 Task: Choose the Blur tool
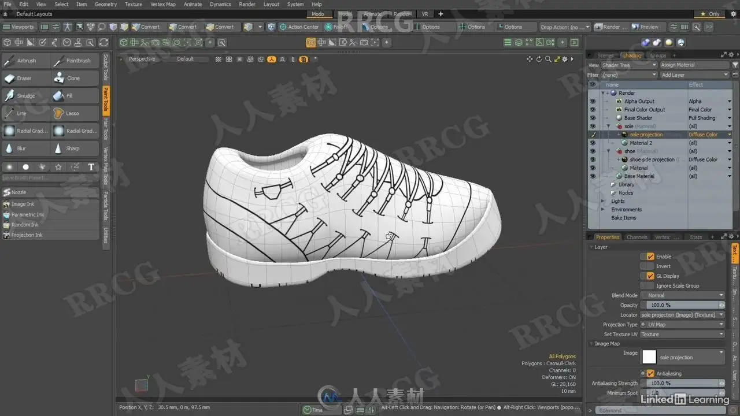25,148
